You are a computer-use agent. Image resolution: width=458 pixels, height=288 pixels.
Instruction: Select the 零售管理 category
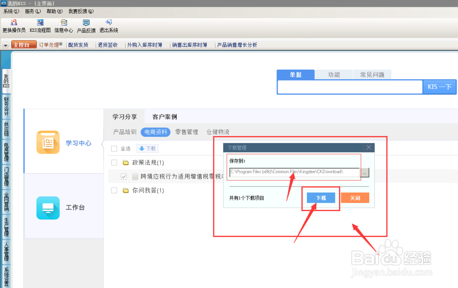[186, 132]
